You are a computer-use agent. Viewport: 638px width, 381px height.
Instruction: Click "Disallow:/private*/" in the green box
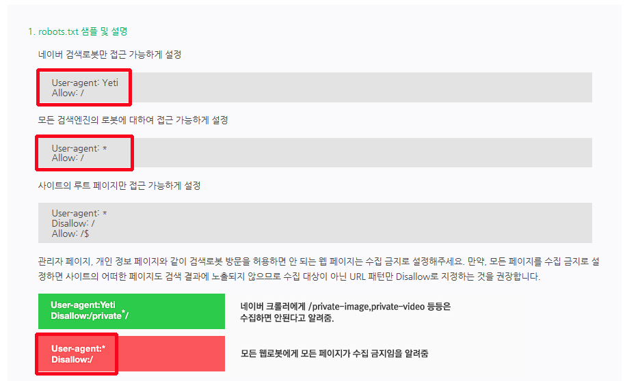90,315
